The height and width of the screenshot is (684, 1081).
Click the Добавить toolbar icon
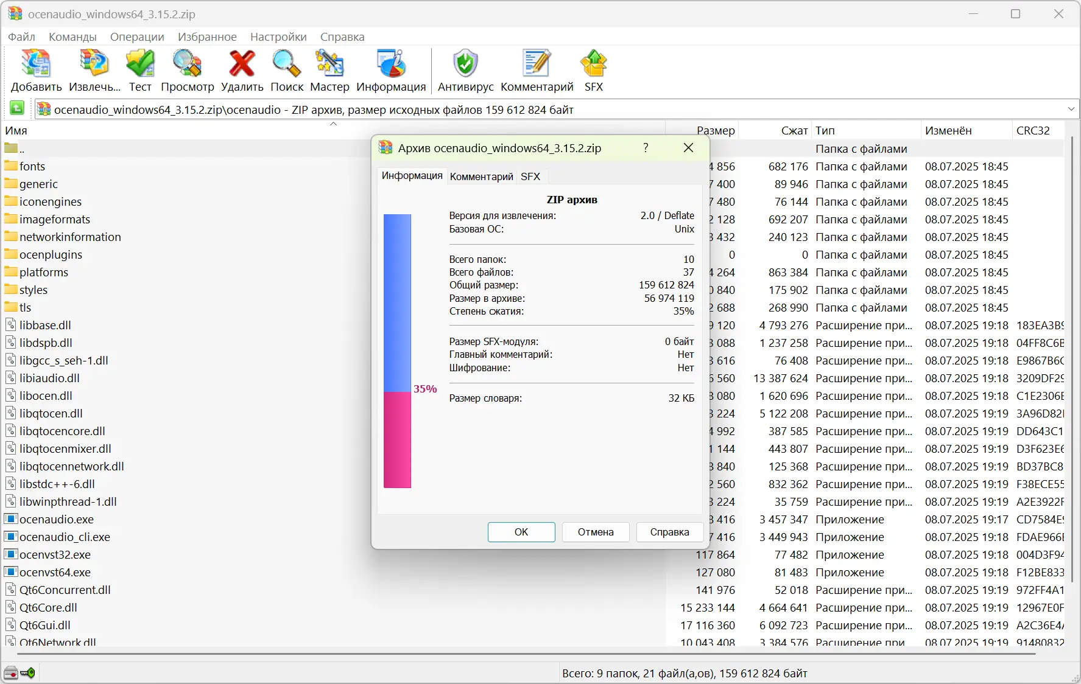tap(36, 65)
